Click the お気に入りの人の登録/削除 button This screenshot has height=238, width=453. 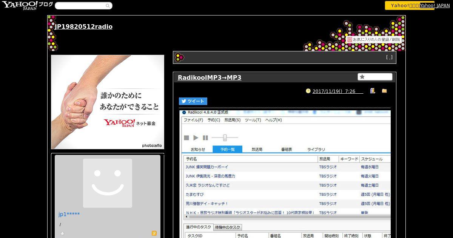tap(374, 39)
